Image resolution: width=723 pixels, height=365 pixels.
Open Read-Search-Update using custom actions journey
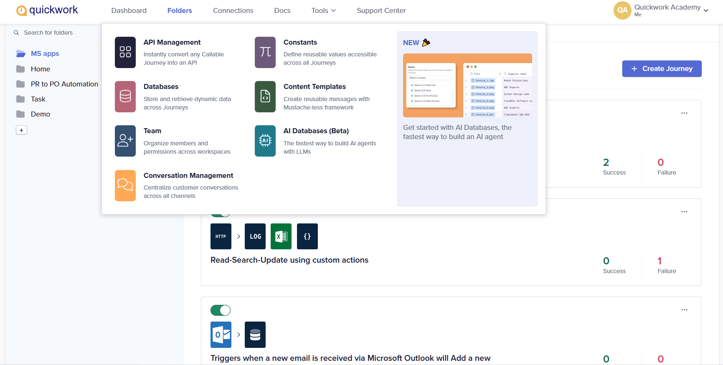[x=289, y=260]
